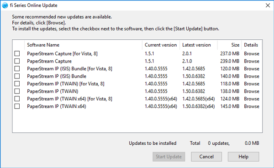Click current version 1.40.0.5555(x64) in Vista row
Viewport: 274px width, 168px height.
[161, 99]
